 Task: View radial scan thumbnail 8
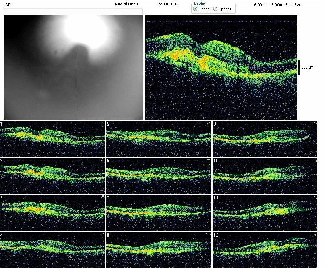point(159,249)
